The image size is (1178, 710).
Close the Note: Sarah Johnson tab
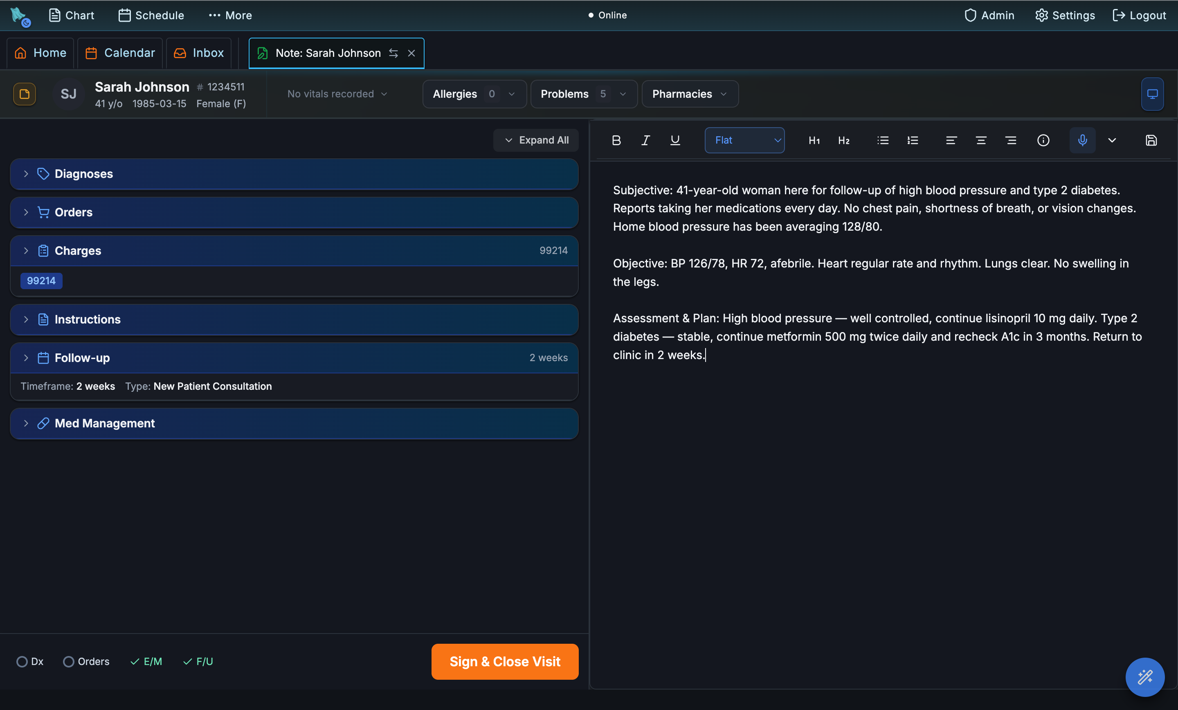pyautogui.click(x=411, y=53)
